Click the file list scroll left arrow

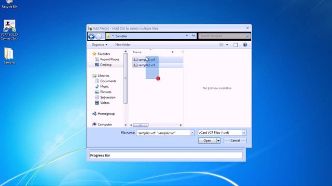pyautogui.click(x=131, y=125)
